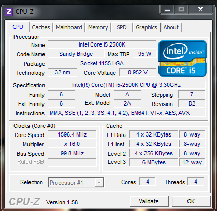This screenshot has width=217, height=211.
Task: Show the Graphics tab
Action: click(147, 27)
